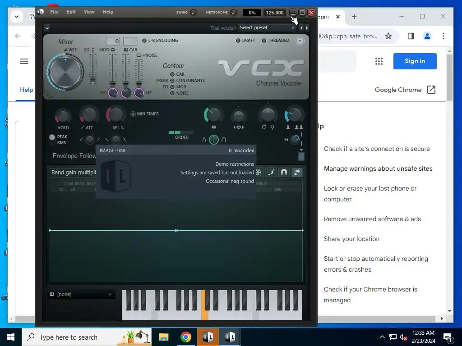Click 'Share your location' link

tap(351, 239)
